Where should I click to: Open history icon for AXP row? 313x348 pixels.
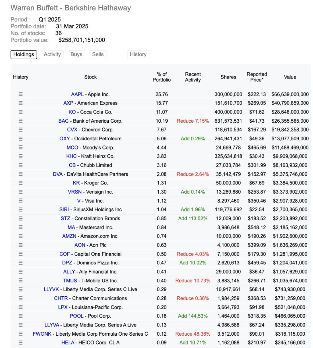21,103
